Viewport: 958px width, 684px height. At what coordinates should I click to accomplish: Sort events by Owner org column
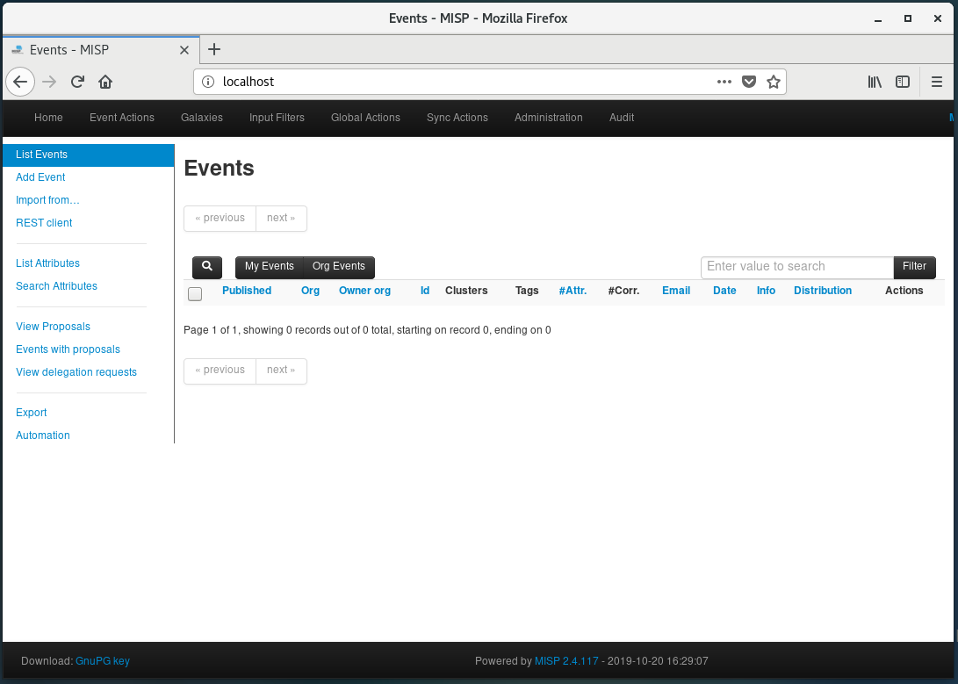coord(364,291)
